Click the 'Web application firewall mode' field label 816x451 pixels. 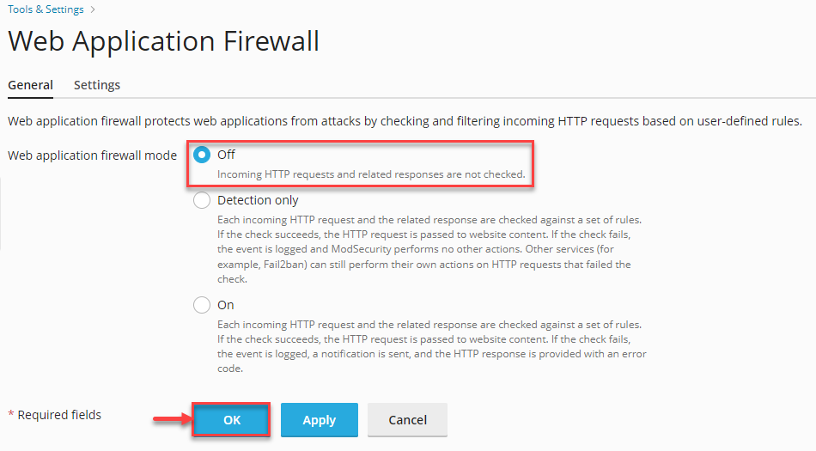pyautogui.click(x=92, y=155)
